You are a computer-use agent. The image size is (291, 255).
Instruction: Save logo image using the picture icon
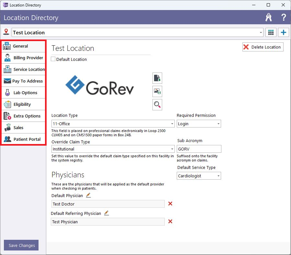157,91
